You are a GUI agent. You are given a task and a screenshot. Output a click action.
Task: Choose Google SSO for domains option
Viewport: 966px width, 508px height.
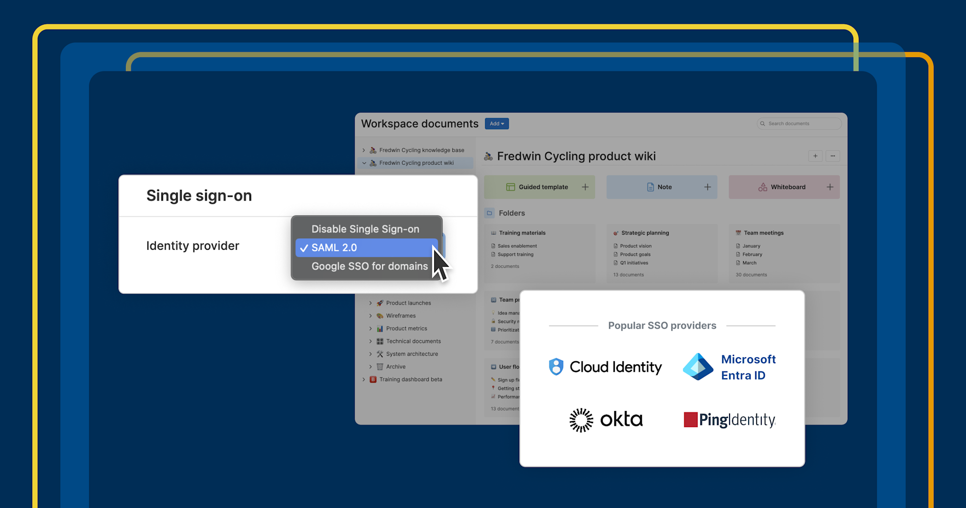369,266
